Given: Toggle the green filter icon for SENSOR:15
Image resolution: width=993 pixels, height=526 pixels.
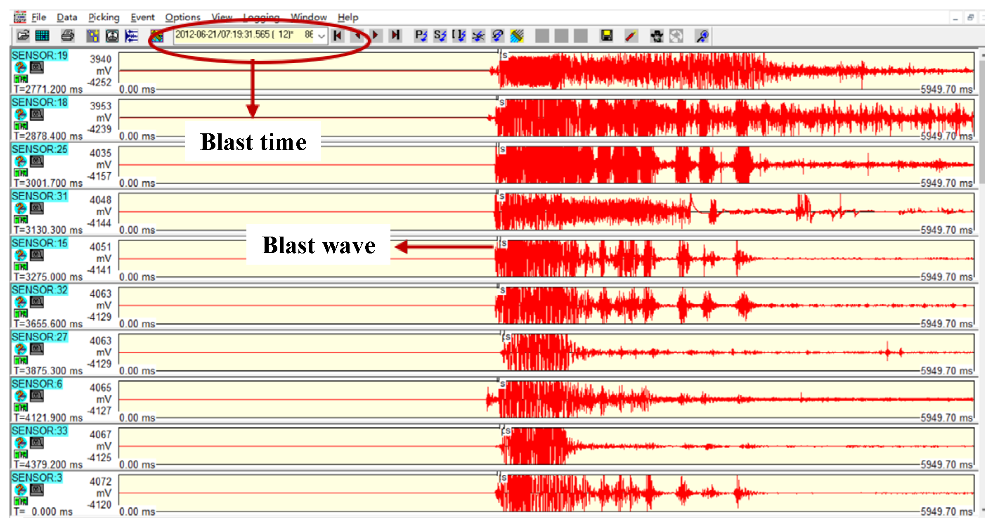Looking at the screenshot, I should tap(21, 266).
